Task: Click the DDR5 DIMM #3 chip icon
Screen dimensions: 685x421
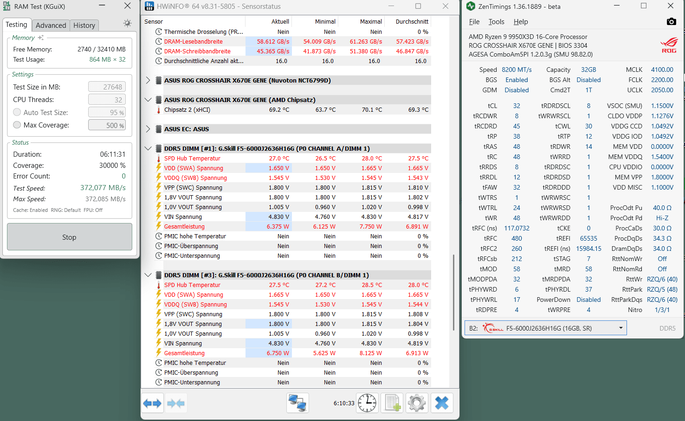Action: [158, 275]
